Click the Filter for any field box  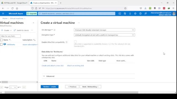11,36
